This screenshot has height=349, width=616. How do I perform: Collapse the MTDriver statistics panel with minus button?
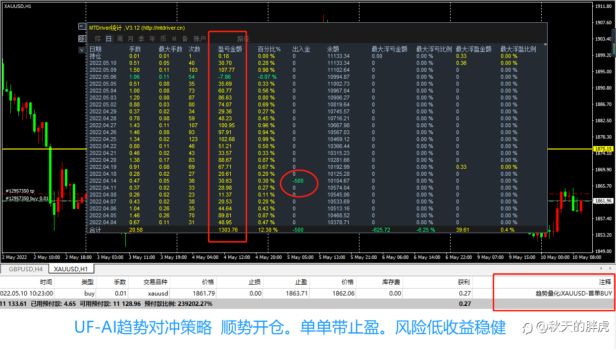(x=82, y=27)
